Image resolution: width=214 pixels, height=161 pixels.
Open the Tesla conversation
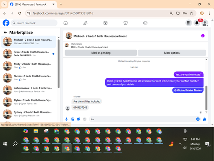(x=28, y=54)
